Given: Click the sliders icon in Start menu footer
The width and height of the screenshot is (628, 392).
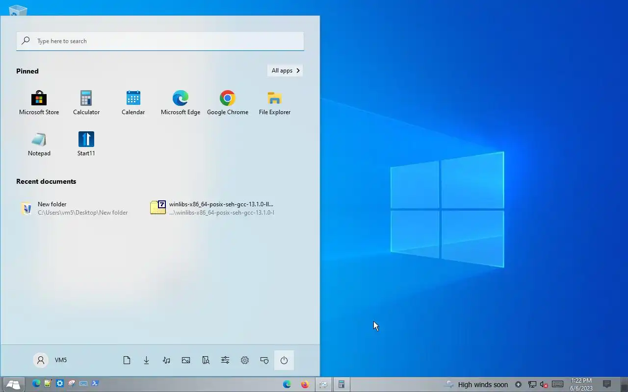Looking at the screenshot, I should click(225, 360).
